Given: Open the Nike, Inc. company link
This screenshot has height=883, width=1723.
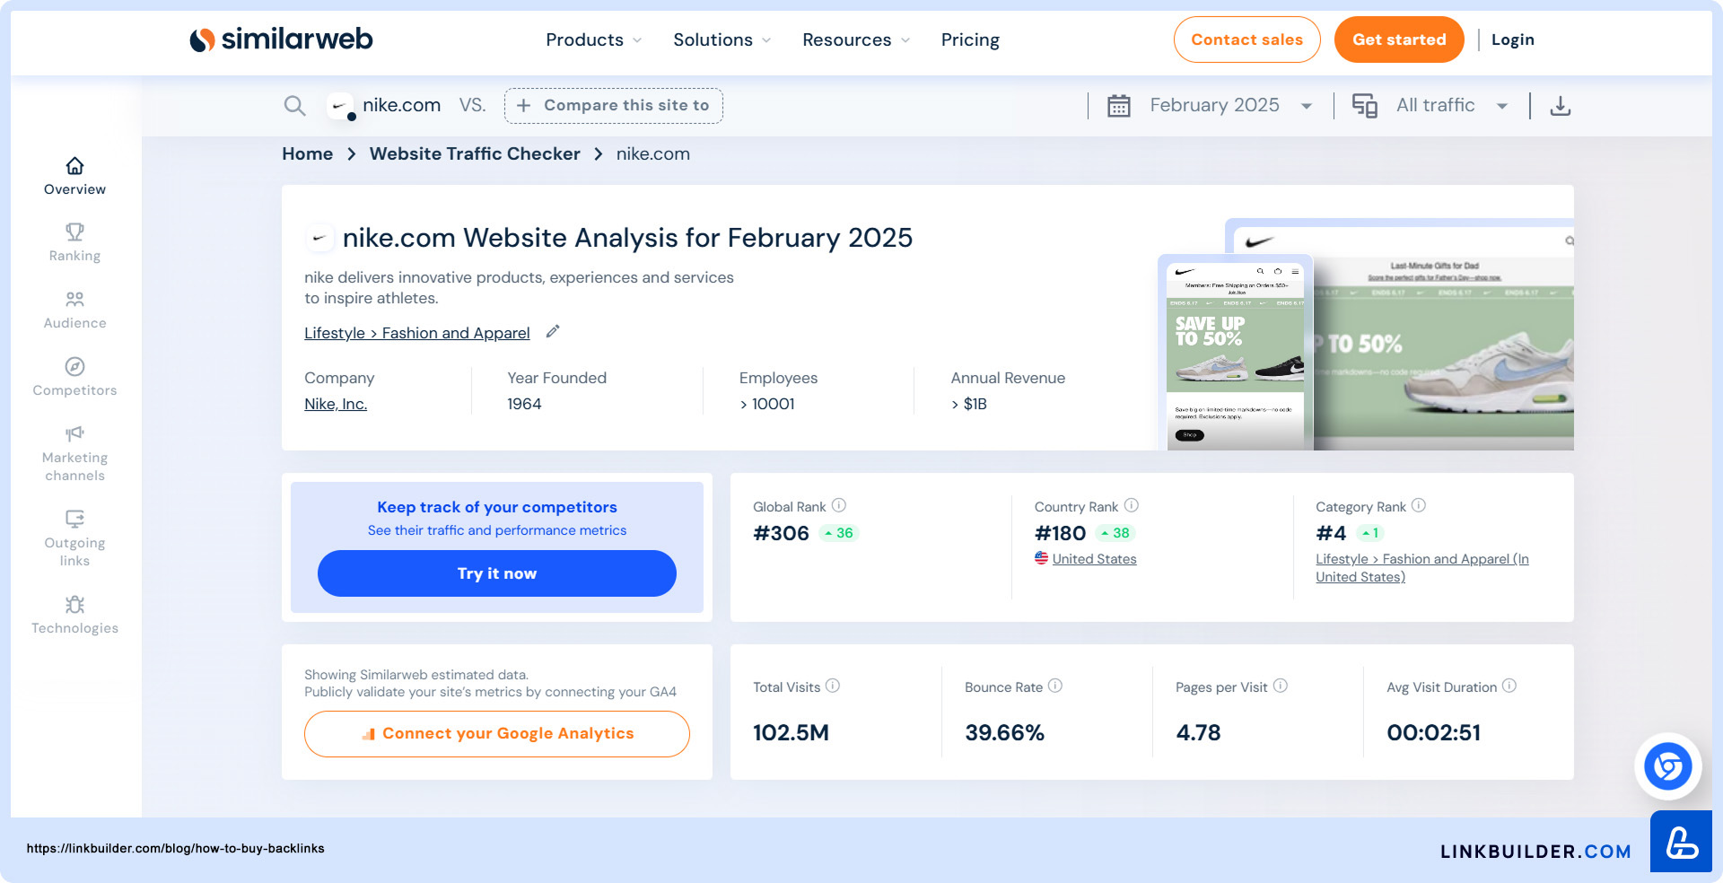Looking at the screenshot, I should [x=336, y=404].
